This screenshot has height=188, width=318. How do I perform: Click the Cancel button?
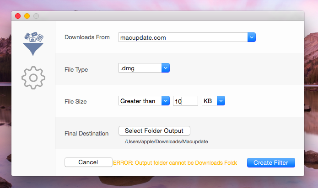(x=88, y=162)
